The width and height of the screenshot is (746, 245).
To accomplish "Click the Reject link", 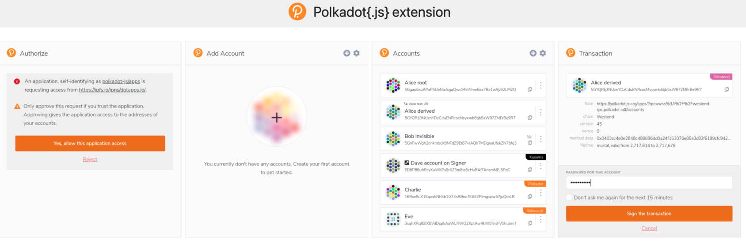I will pos(90,159).
